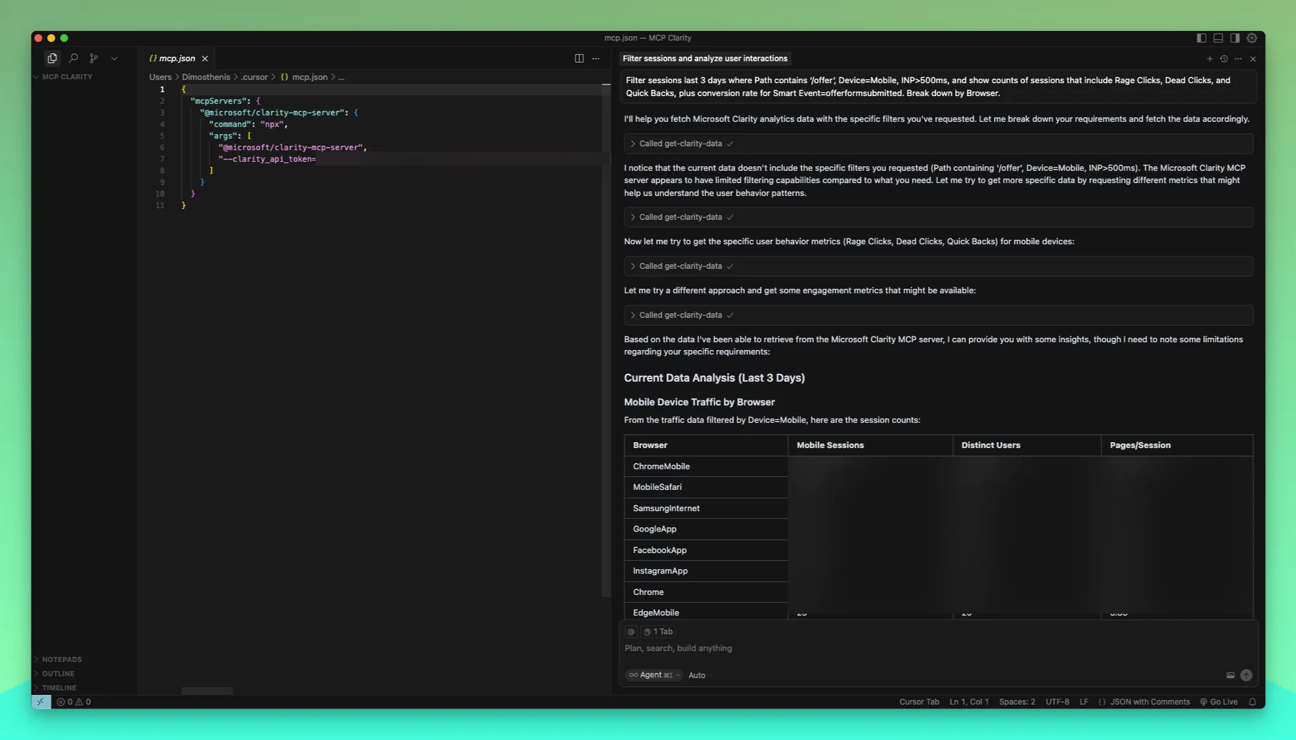Toggle the secondary sidebar layout icon
The image size is (1296, 740).
tap(1235, 38)
